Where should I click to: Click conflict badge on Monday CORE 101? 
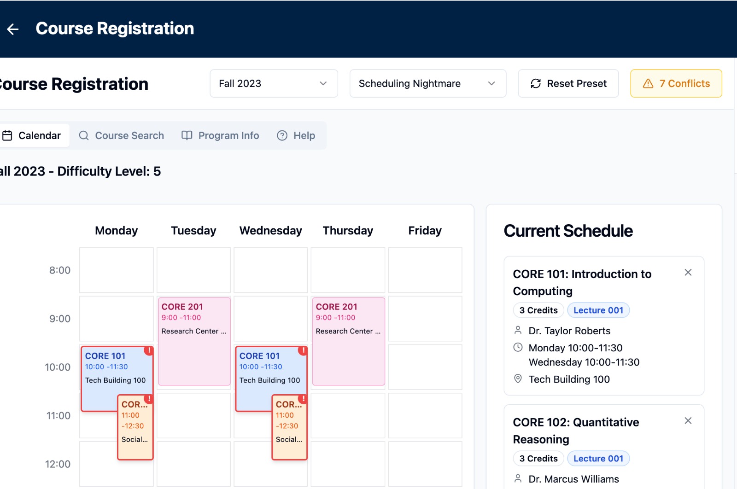pyautogui.click(x=149, y=350)
